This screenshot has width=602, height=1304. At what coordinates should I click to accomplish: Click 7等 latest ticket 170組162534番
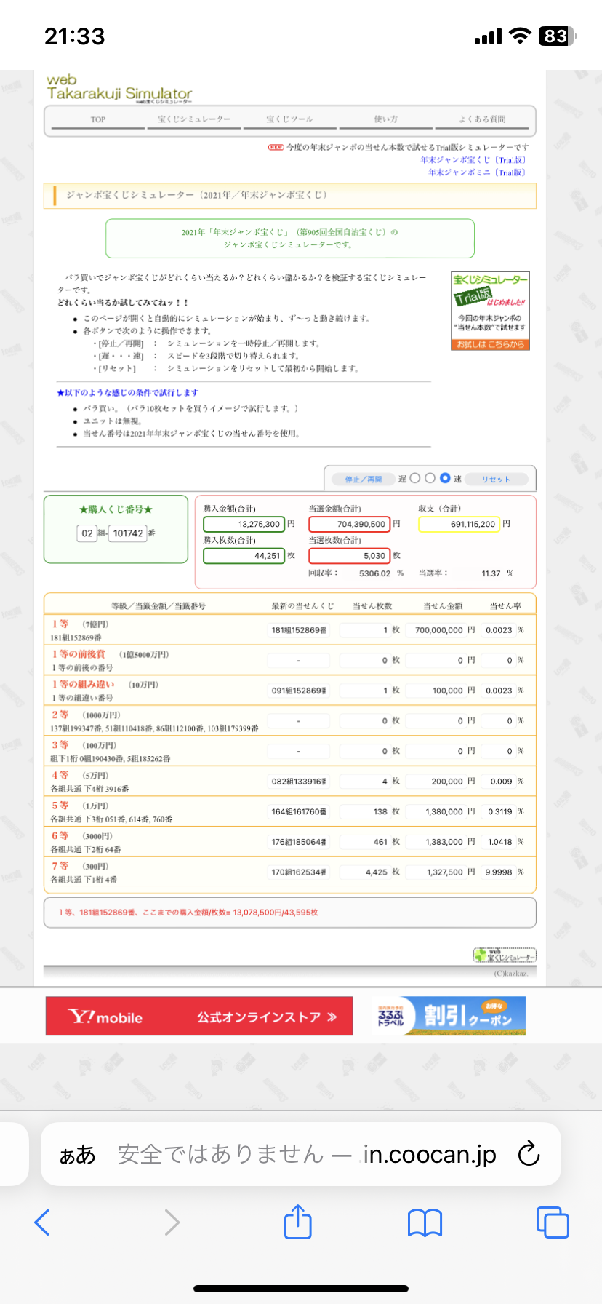point(299,872)
